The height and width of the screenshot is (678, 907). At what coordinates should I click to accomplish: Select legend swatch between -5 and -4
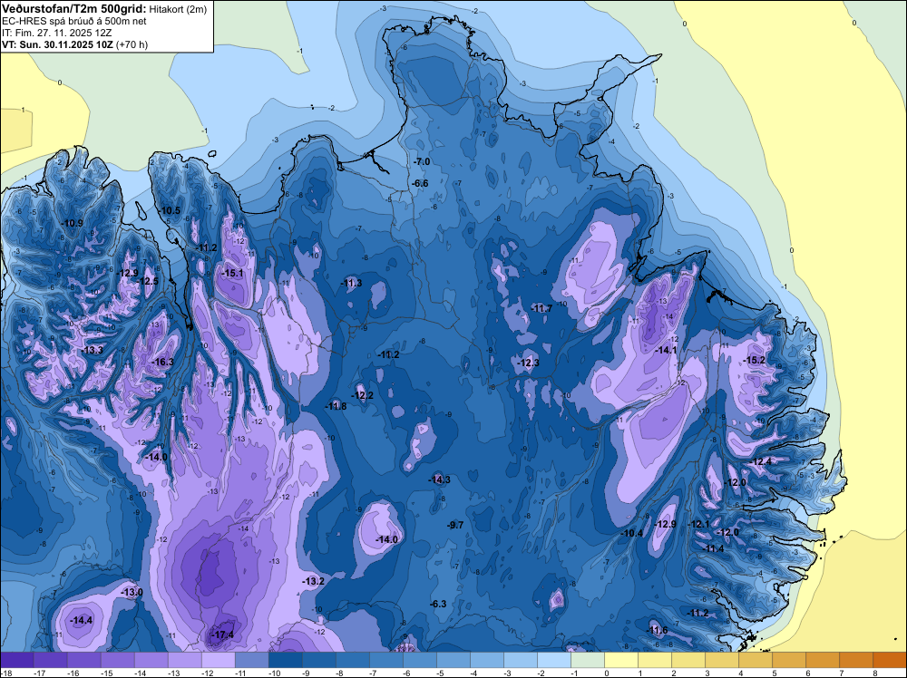(x=453, y=660)
